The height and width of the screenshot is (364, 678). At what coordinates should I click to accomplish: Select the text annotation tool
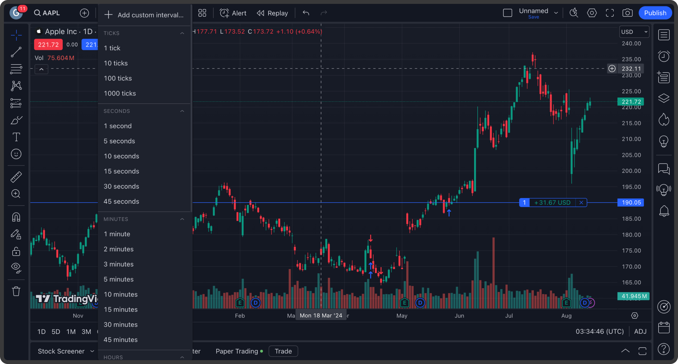(x=16, y=137)
